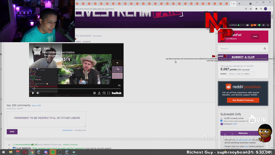Toggle show my flair checkbox
This screenshot has height=155, width=275.
(x=221, y=121)
